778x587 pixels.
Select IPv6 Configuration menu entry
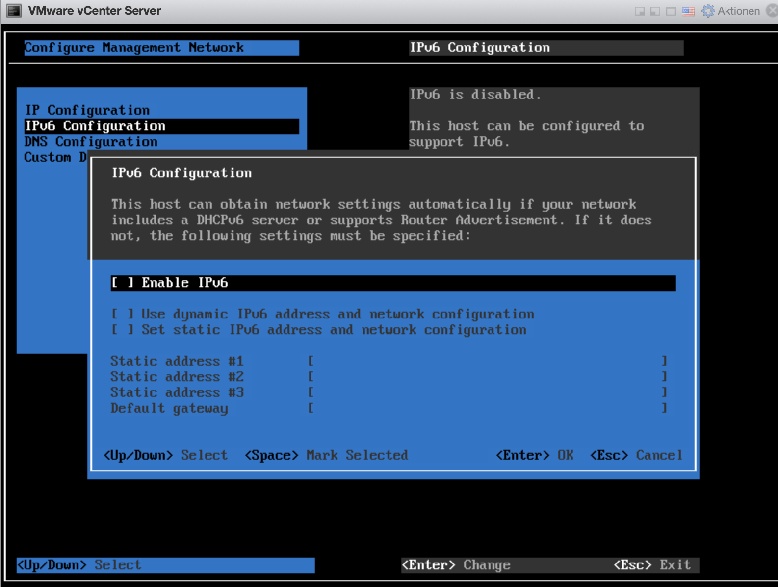click(x=161, y=126)
